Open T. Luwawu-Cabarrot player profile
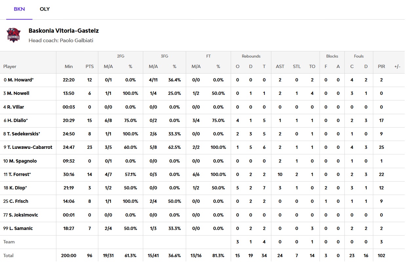407x264 pixels. (x=29, y=147)
